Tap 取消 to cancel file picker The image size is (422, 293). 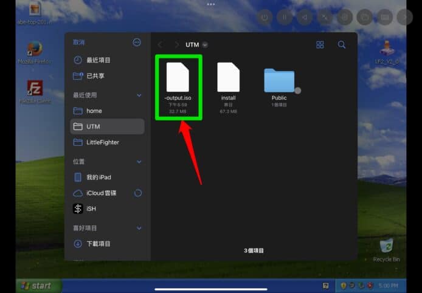[79, 43]
